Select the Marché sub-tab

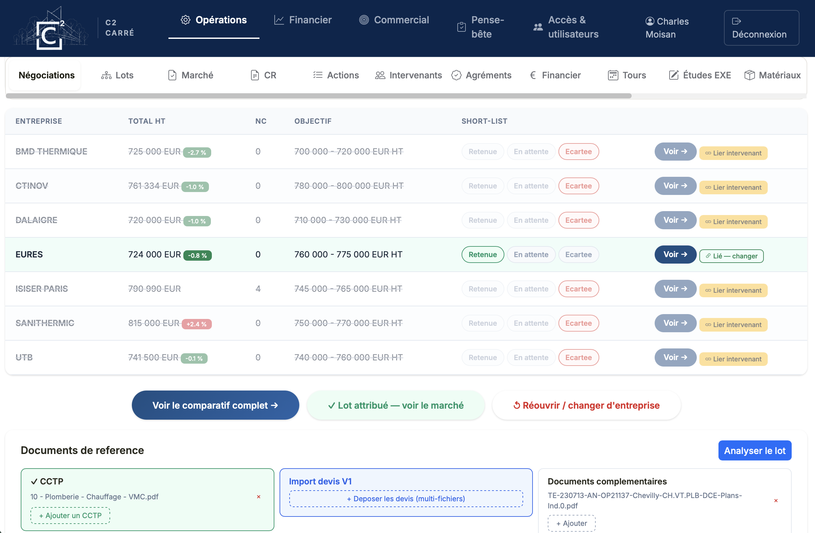[x=191, y=75]
